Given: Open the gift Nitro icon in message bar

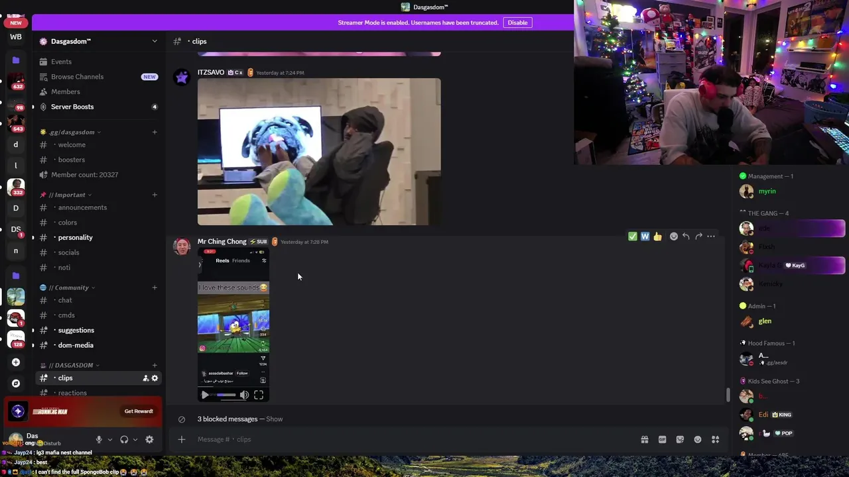Looking at the screenshot, I should pyautogui.click(x=644, y=439).
